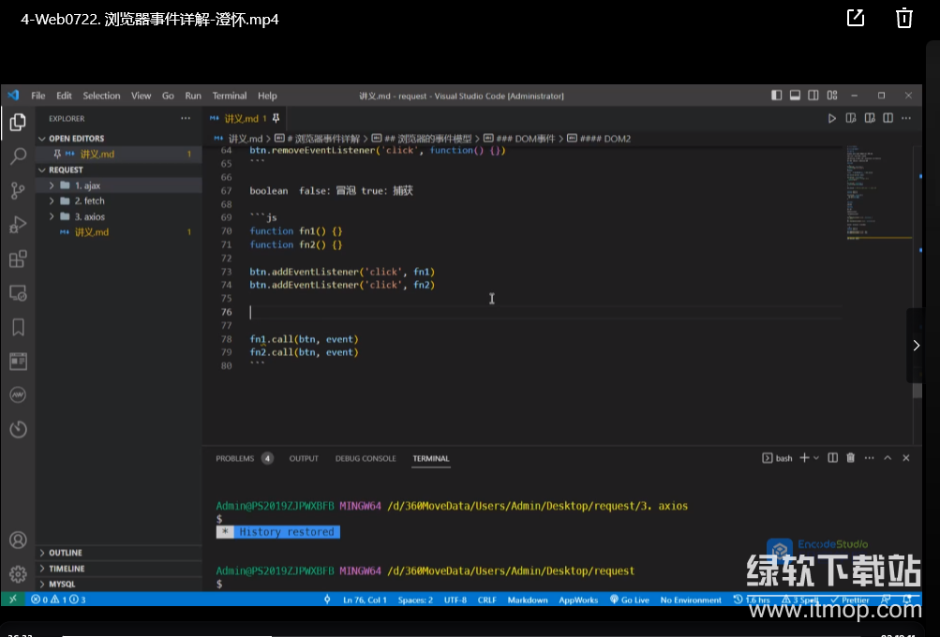Expand the OUTLINE section
The height and width of the screenshot is (637, 940).
coord(120,553)
